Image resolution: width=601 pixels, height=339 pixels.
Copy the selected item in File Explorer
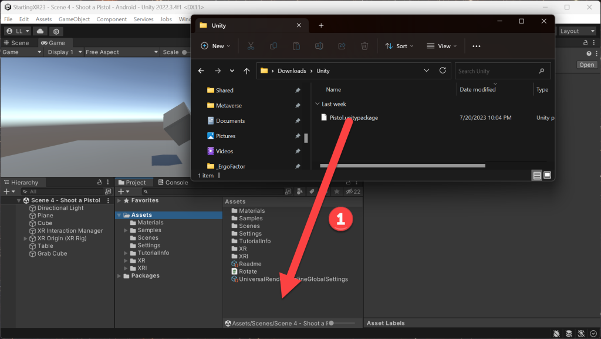click(x=274, y=46)
